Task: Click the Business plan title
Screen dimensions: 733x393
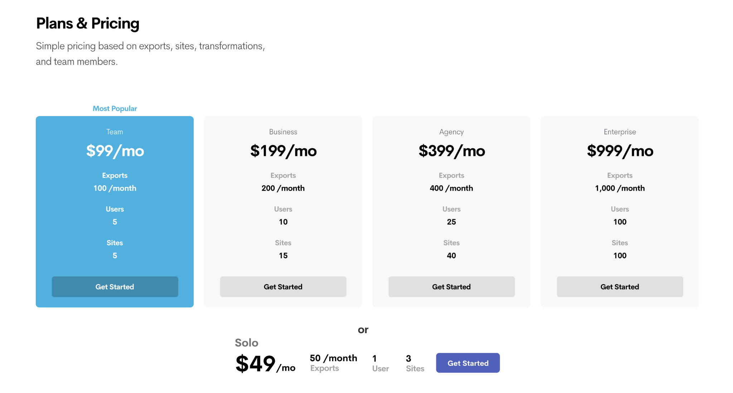Action: pos(283,132)
